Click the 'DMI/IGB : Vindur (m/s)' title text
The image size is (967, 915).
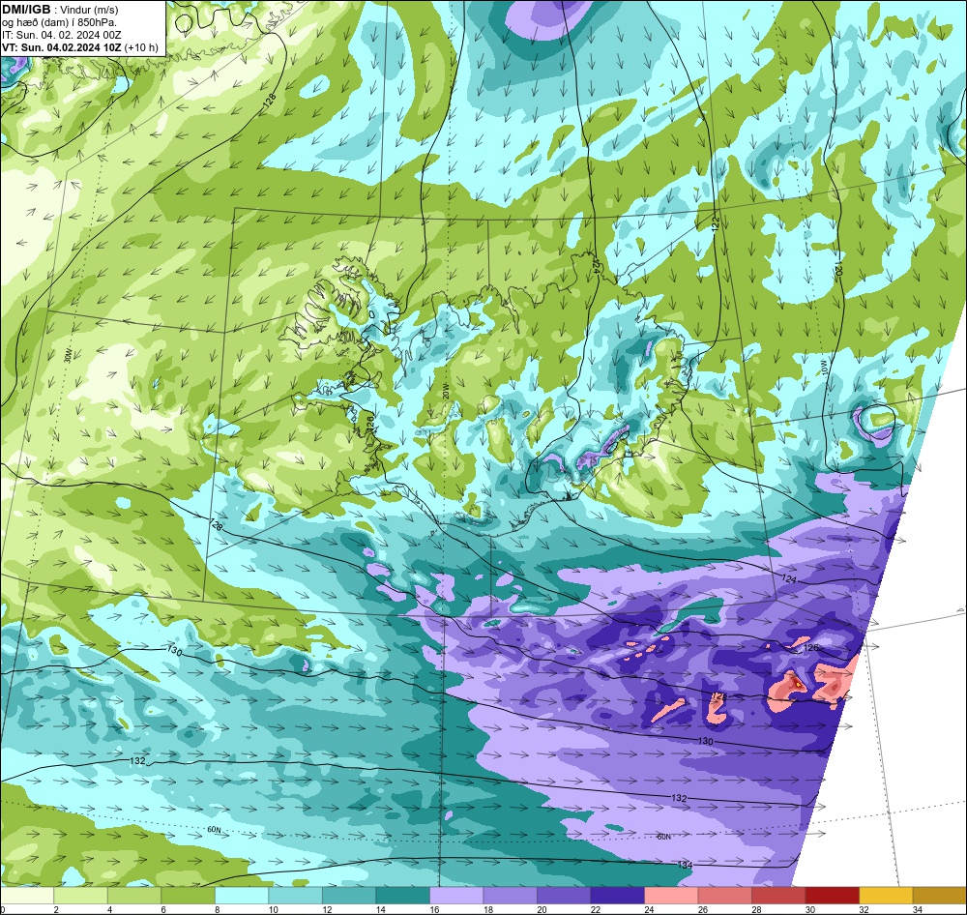point(60,10)
